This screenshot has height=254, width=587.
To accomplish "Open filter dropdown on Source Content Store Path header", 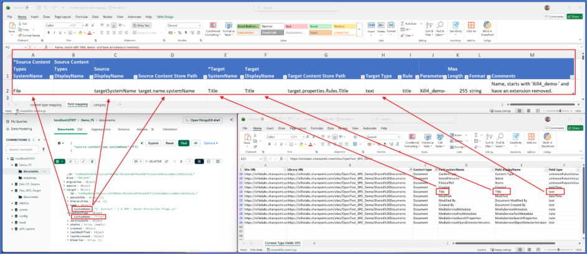I will 204,77.
